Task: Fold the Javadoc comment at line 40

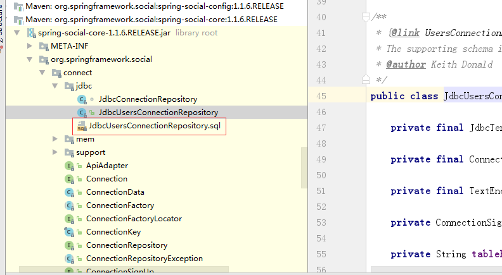Action: coord(366,16)
